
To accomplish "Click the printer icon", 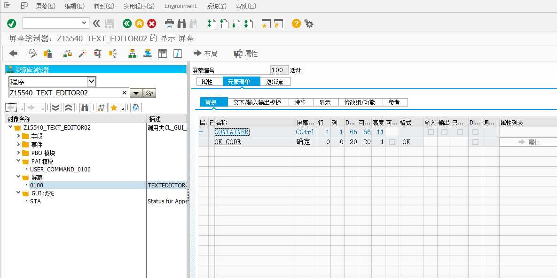I will [x=170, y=24].
